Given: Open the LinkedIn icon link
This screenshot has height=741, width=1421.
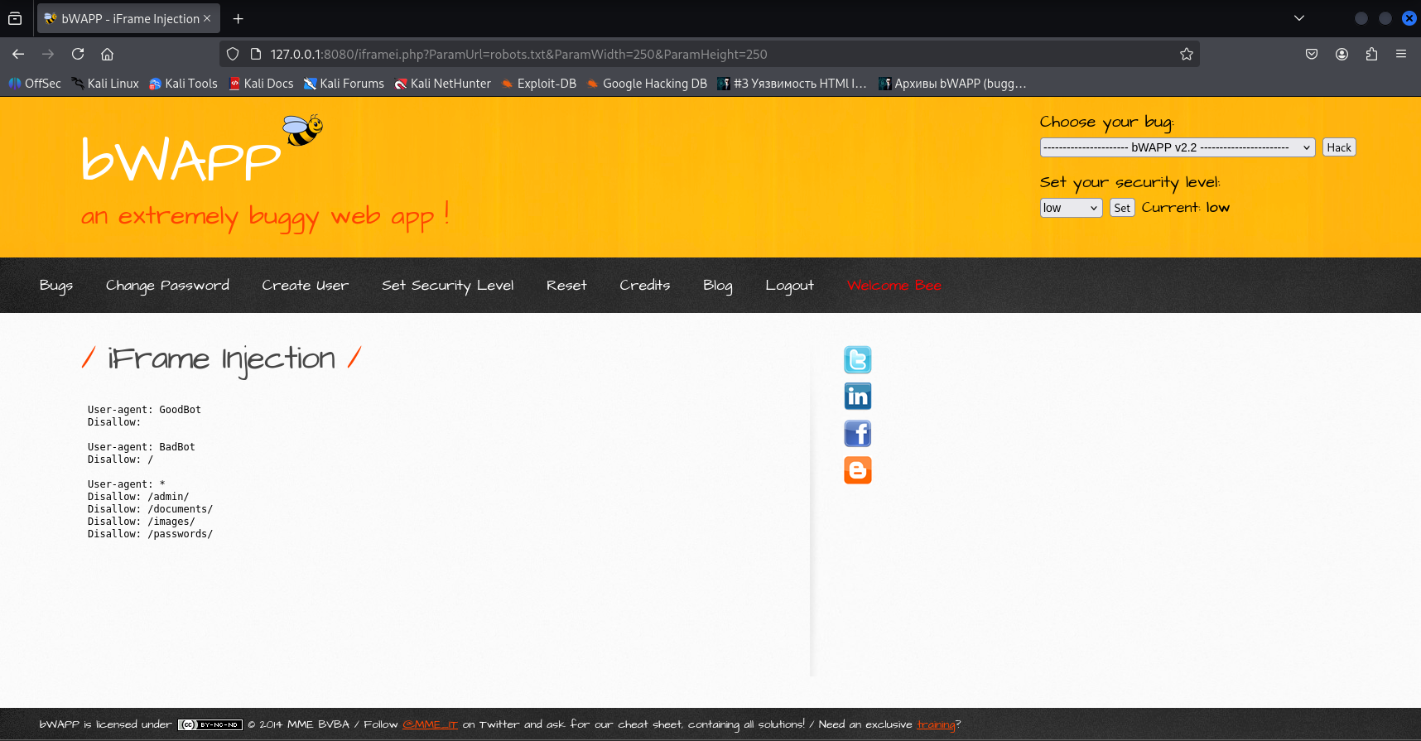Looking at the screenshot, I should coord(857,397).
